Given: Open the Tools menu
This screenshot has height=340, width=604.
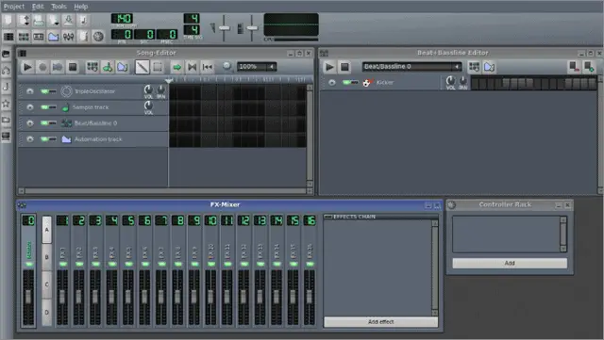Looking at the screenshot, I should click(59, 7).
